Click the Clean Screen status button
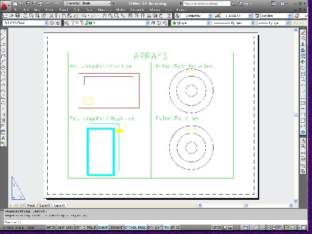The image size is (312, 234). (x=304, y=227)
